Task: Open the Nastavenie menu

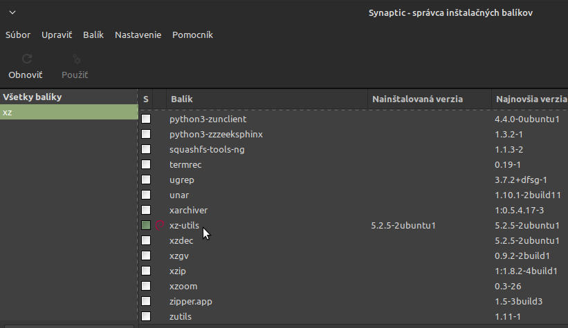Action: coord(138,35)
